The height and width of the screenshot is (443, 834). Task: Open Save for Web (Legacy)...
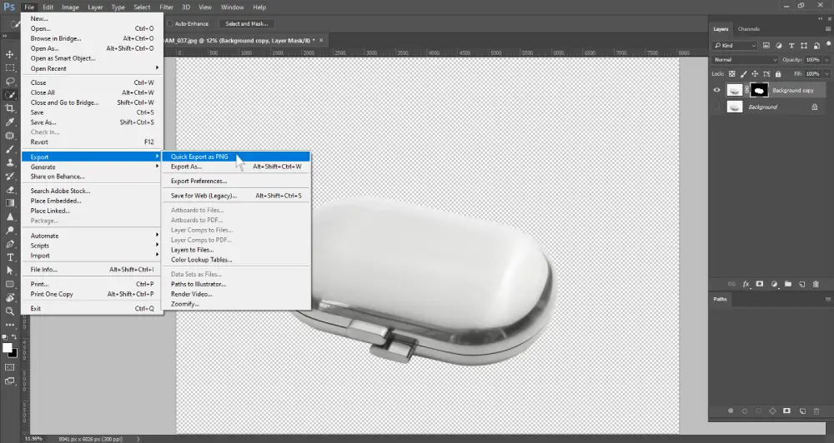tap(236, 196)
